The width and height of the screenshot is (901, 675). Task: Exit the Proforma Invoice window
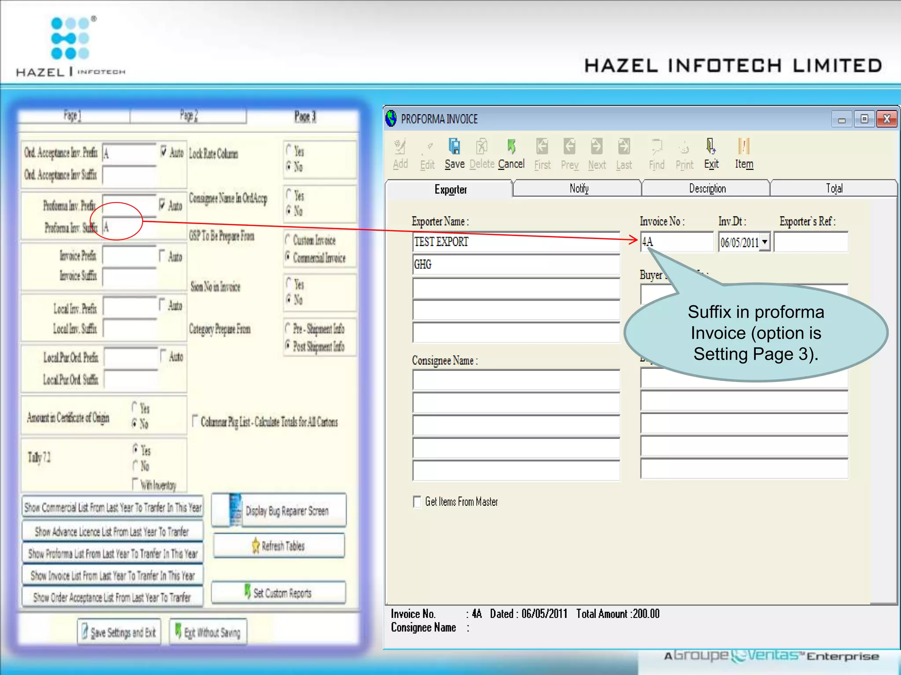[711, 154]
